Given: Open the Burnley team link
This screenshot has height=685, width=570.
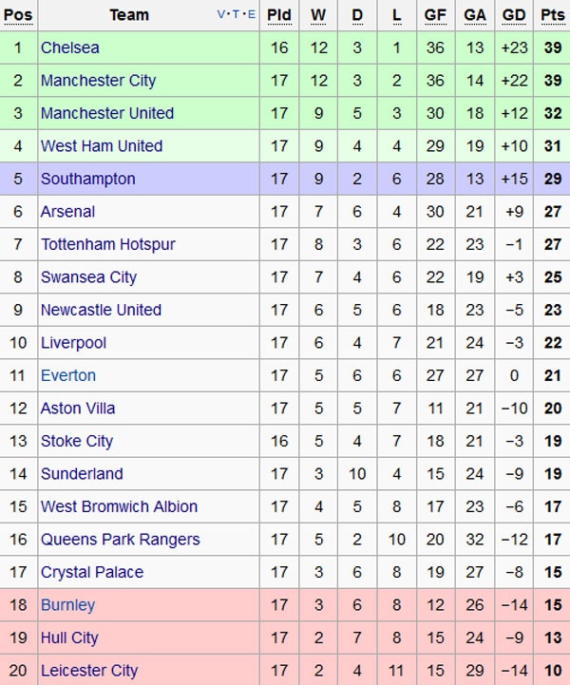Looking at the screenshot, I should pyautogui.click(x=67, y=605).
